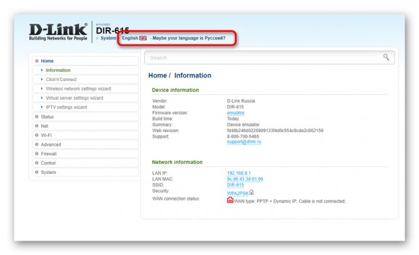Click the red WAN status icon
The width and height of the screenshot is (419, 255).
[230, 200]
